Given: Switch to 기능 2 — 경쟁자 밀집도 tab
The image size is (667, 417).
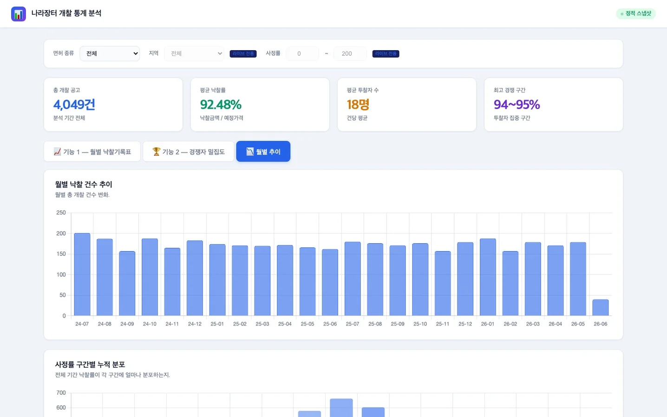Looking at the screenshot, I should pos(189,151).
